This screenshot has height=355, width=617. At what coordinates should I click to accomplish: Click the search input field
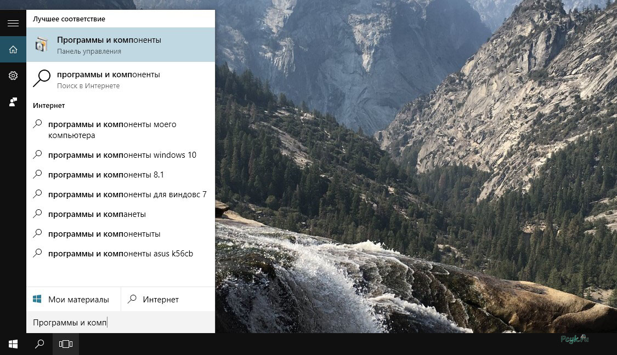click(121, 322)
